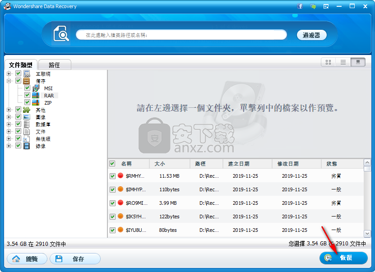Select the MSI file type icon
The width and height of the screenshot is (375, 272).
point(36,88)
